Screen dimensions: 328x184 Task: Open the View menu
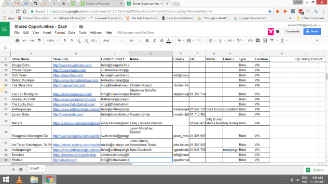click(36, 33)
